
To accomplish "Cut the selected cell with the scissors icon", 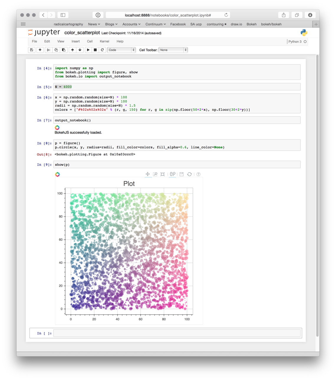I will point(49,50).
